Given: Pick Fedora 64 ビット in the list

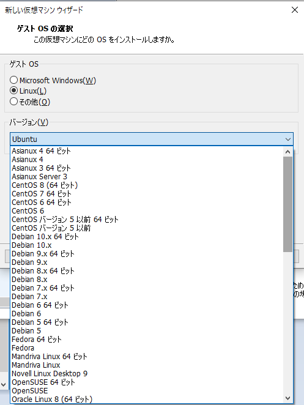Looking at the screenshot, I should (x=147, y=339).
